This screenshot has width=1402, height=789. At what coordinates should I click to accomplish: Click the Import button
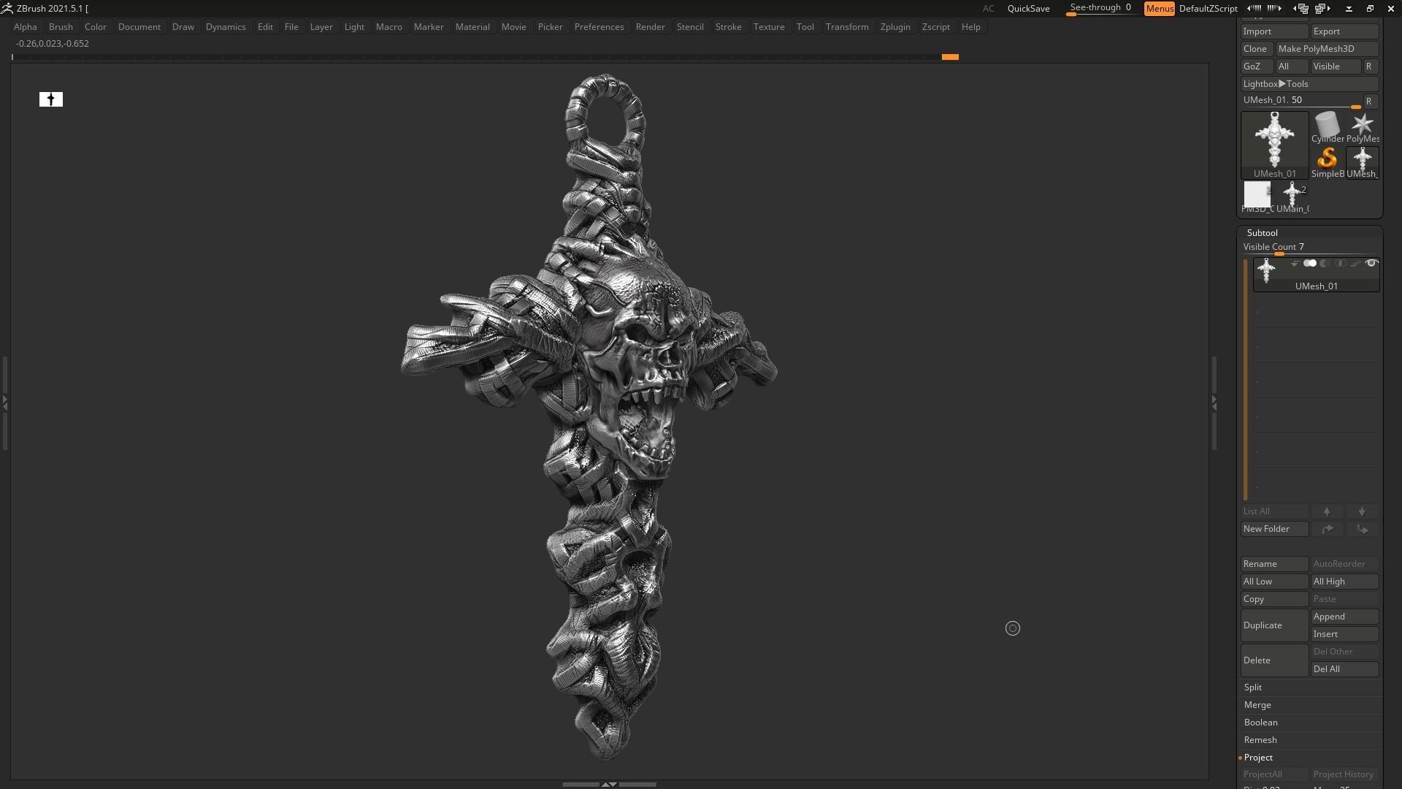point(1274,31)
